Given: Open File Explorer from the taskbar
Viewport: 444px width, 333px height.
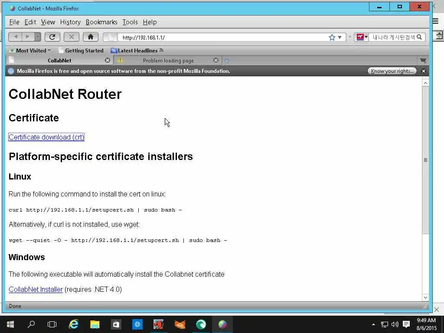Looking at the screenshot, I should (95, 324).
